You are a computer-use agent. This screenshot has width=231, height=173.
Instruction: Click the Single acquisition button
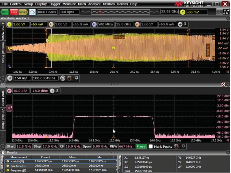coord(23,12)
